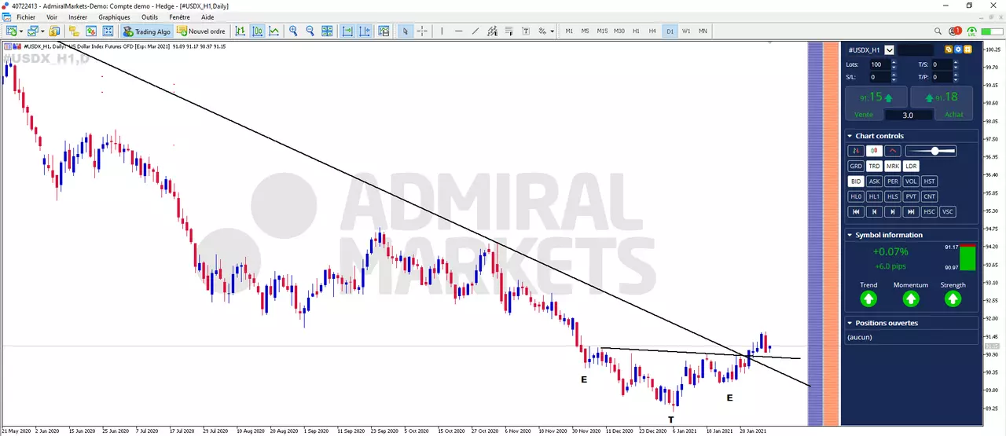Screen dimensions: 1006x436
Task: Open account notifications icon with badge
Action: tap(955, 31)
